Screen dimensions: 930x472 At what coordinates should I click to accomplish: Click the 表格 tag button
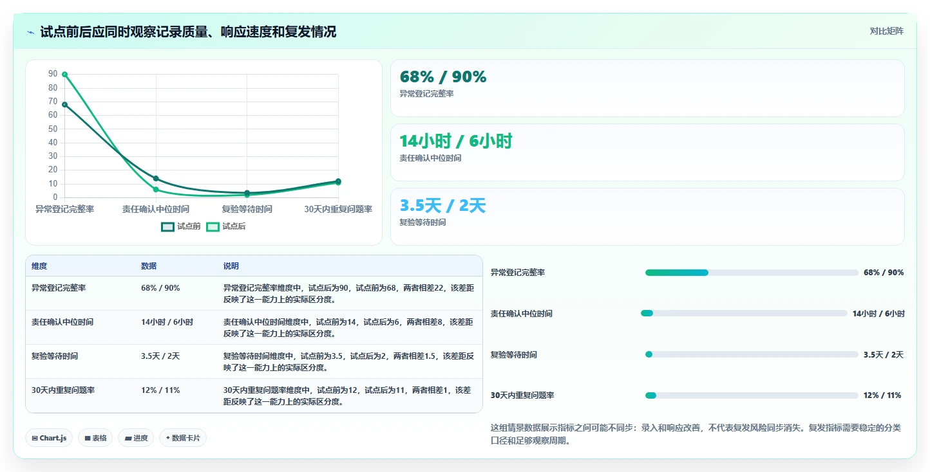tap(95, 438)
